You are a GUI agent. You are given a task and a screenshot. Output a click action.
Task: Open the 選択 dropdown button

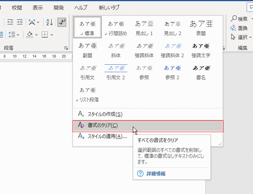pos(242,37)
